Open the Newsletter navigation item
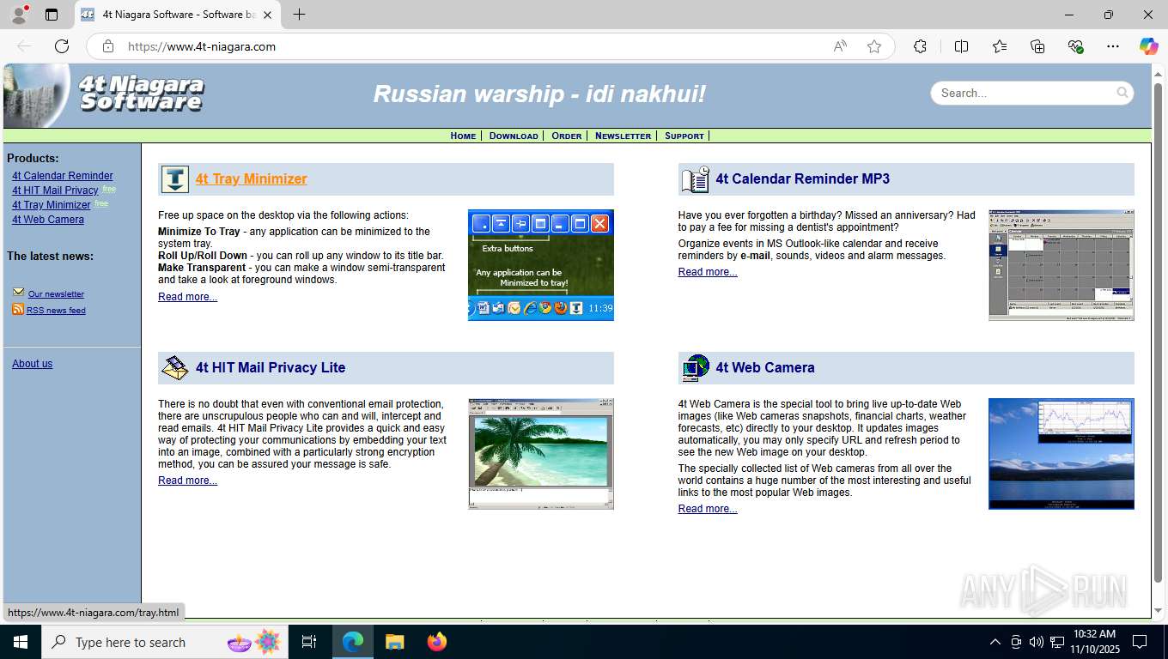The height and width of the screenshot is (659, 1168). [624, 136]
